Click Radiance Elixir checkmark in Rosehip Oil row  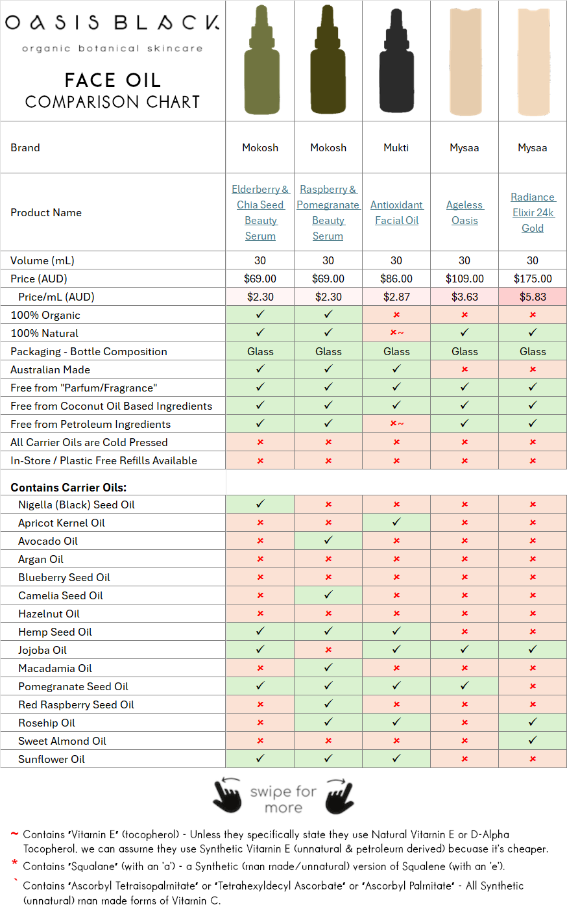(x=533, y=722)
